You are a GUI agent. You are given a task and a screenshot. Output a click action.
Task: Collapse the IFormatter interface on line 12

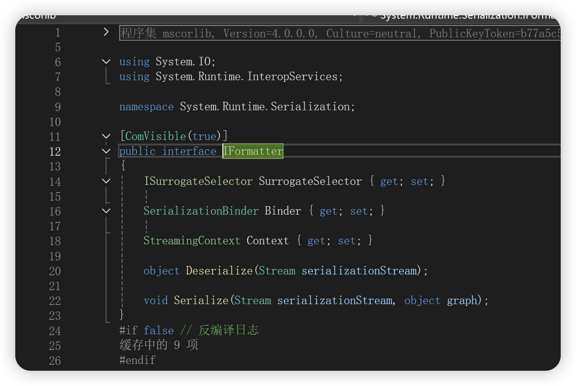click(x=106, y=151)
